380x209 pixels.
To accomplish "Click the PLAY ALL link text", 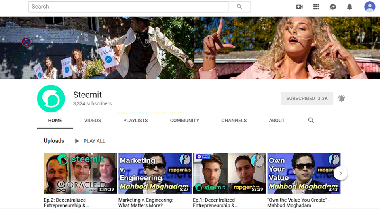I will tap(94, 141).
